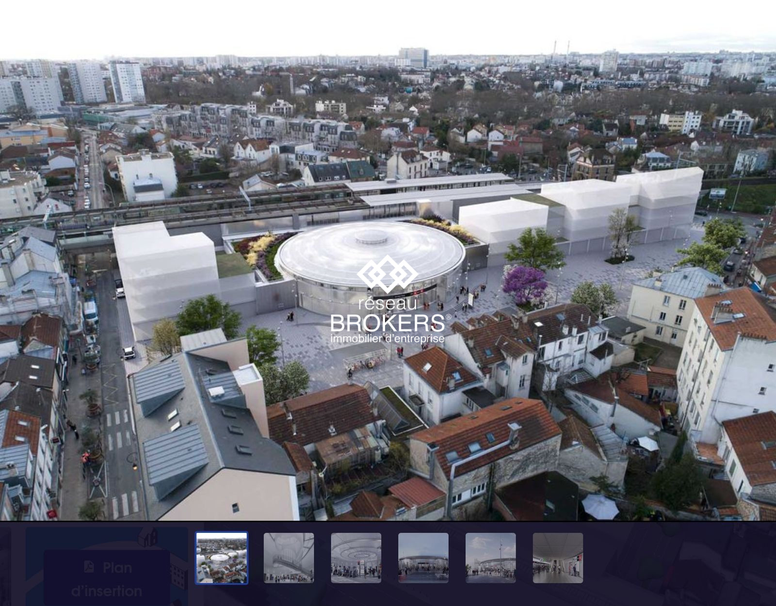The height and width of the screenshot is (606, 776).
Task: Click the white umbrella at bottom right
Action: click(599, 507)
